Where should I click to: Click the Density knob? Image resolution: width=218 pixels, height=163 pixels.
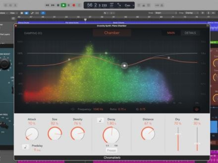[x=78, y=134]
